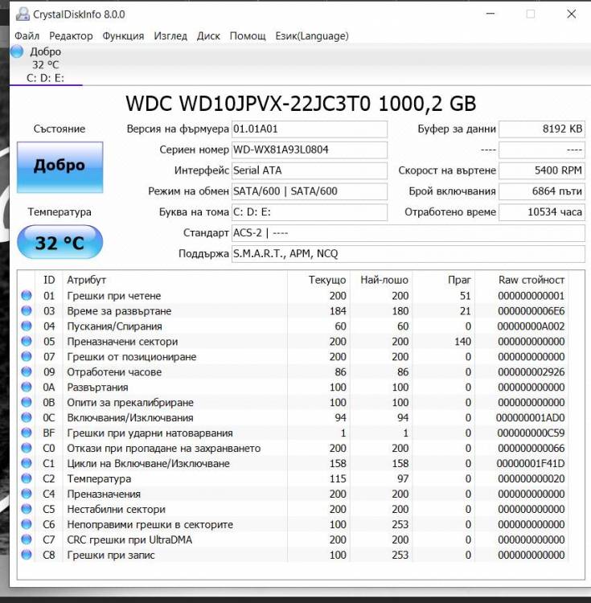
Task: Click the Атрибут column header
Action: click(175, 280)
